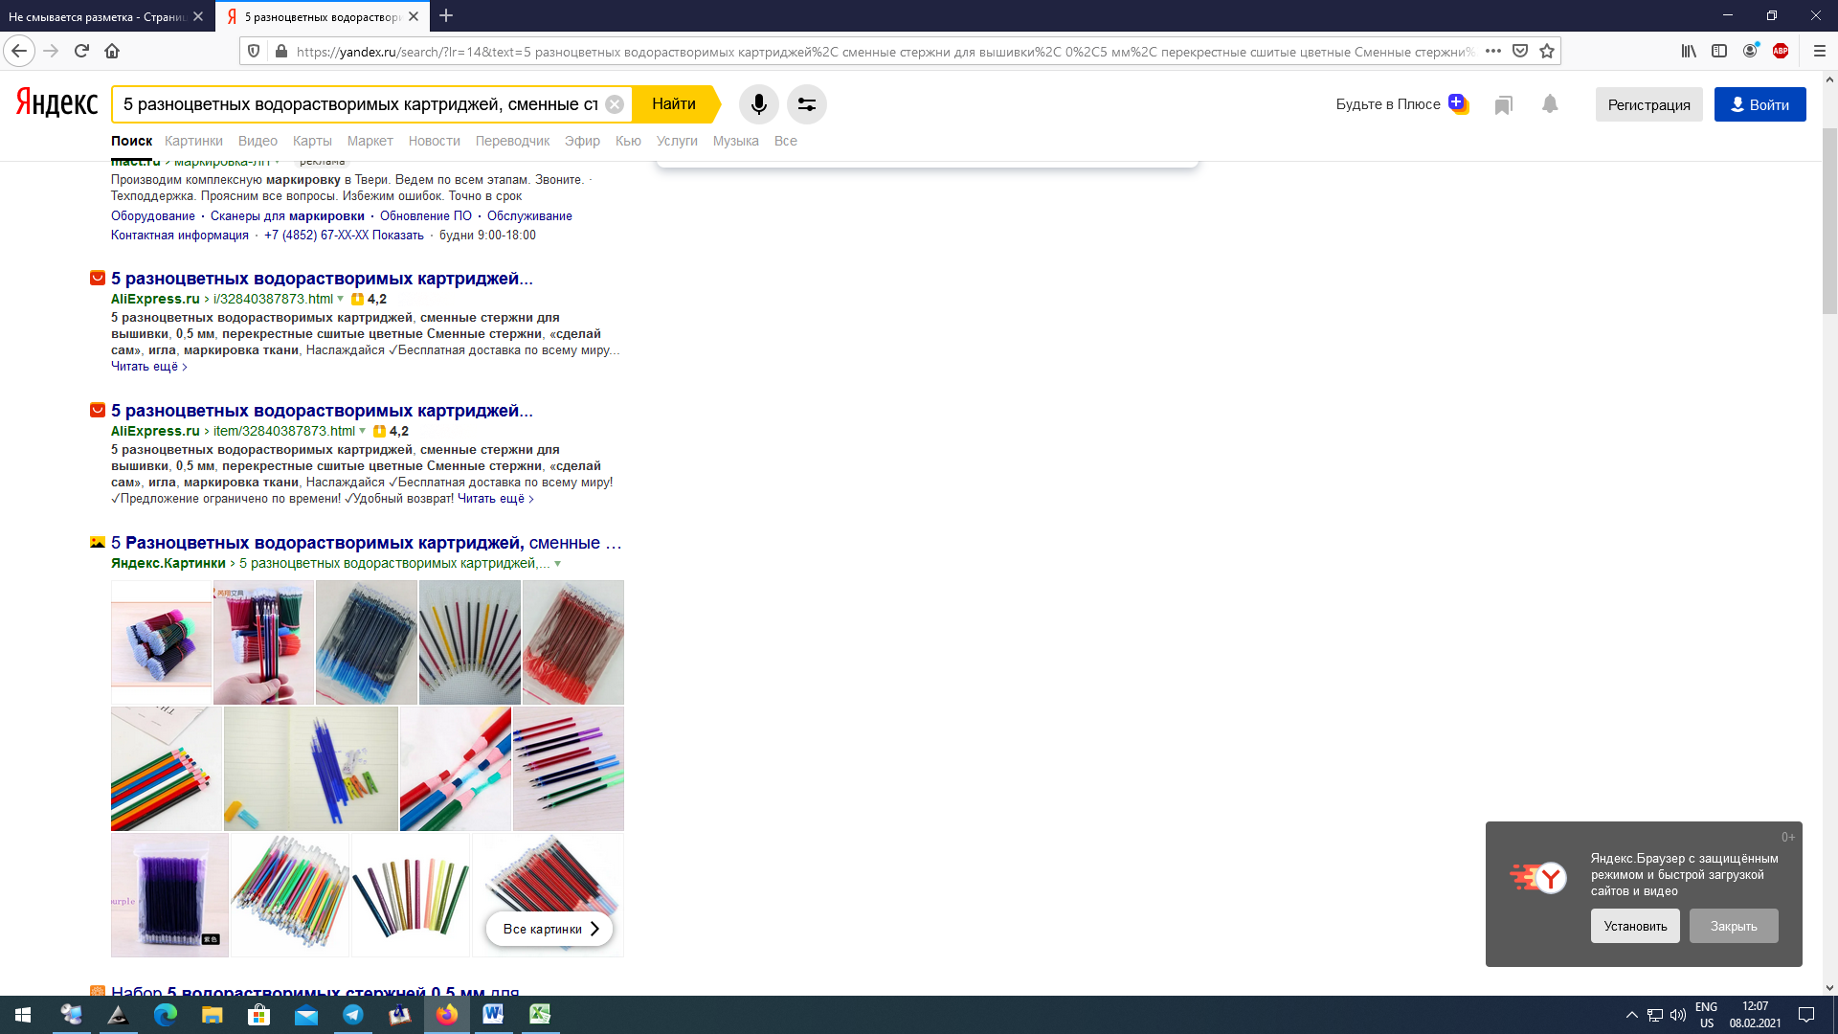Image resolution: width=1838 pixels, height=1034 pixels.
Task: Open search settings sliders icon
Action: point(807,104)
